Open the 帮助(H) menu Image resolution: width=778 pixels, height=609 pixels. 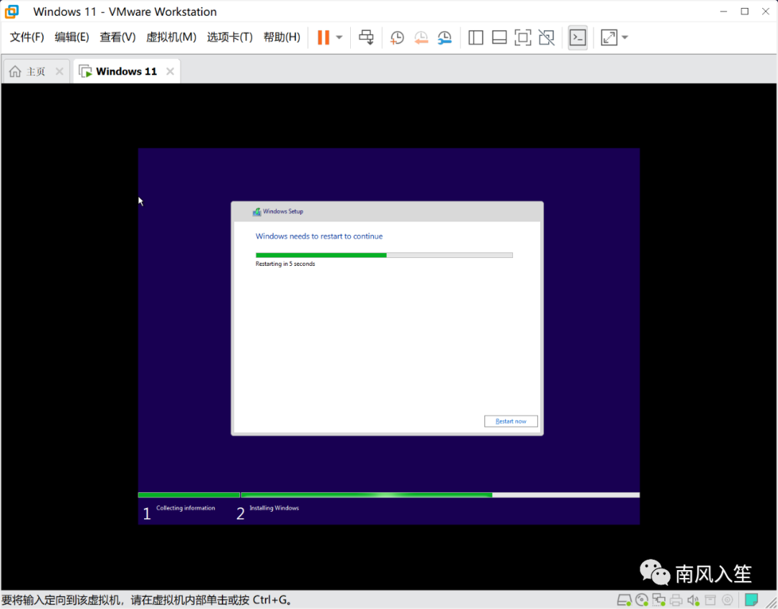click(x=282, y=37)
